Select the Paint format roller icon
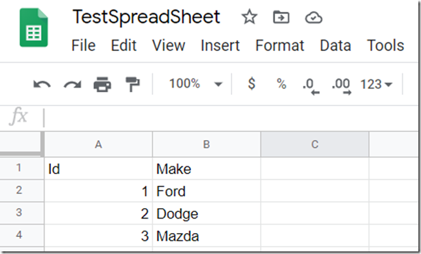 tap(133, 84)
